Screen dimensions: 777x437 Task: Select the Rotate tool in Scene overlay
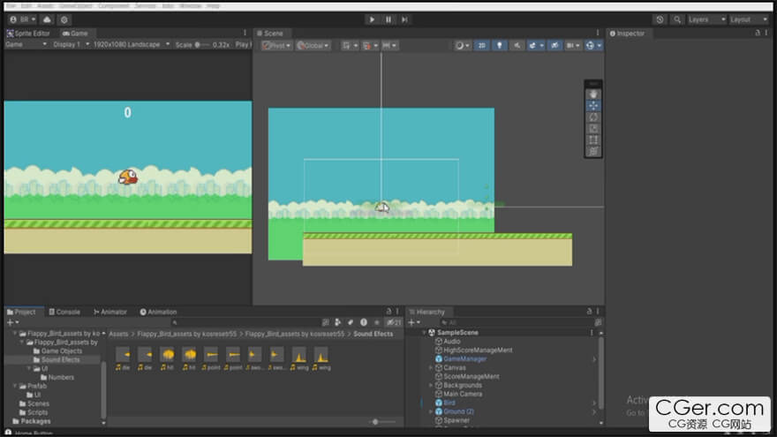click(593, 117)
